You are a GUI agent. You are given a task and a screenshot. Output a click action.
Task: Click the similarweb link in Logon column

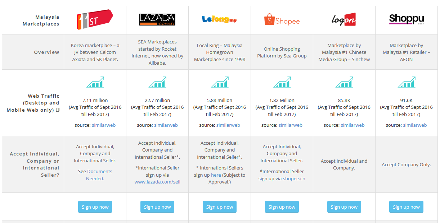click(x=353, y=125)
